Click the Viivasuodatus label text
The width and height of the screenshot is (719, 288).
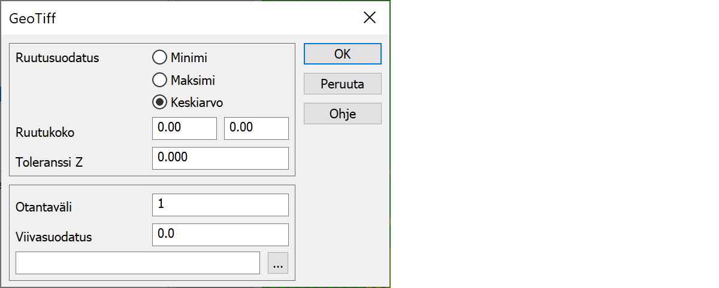(54, 237)
